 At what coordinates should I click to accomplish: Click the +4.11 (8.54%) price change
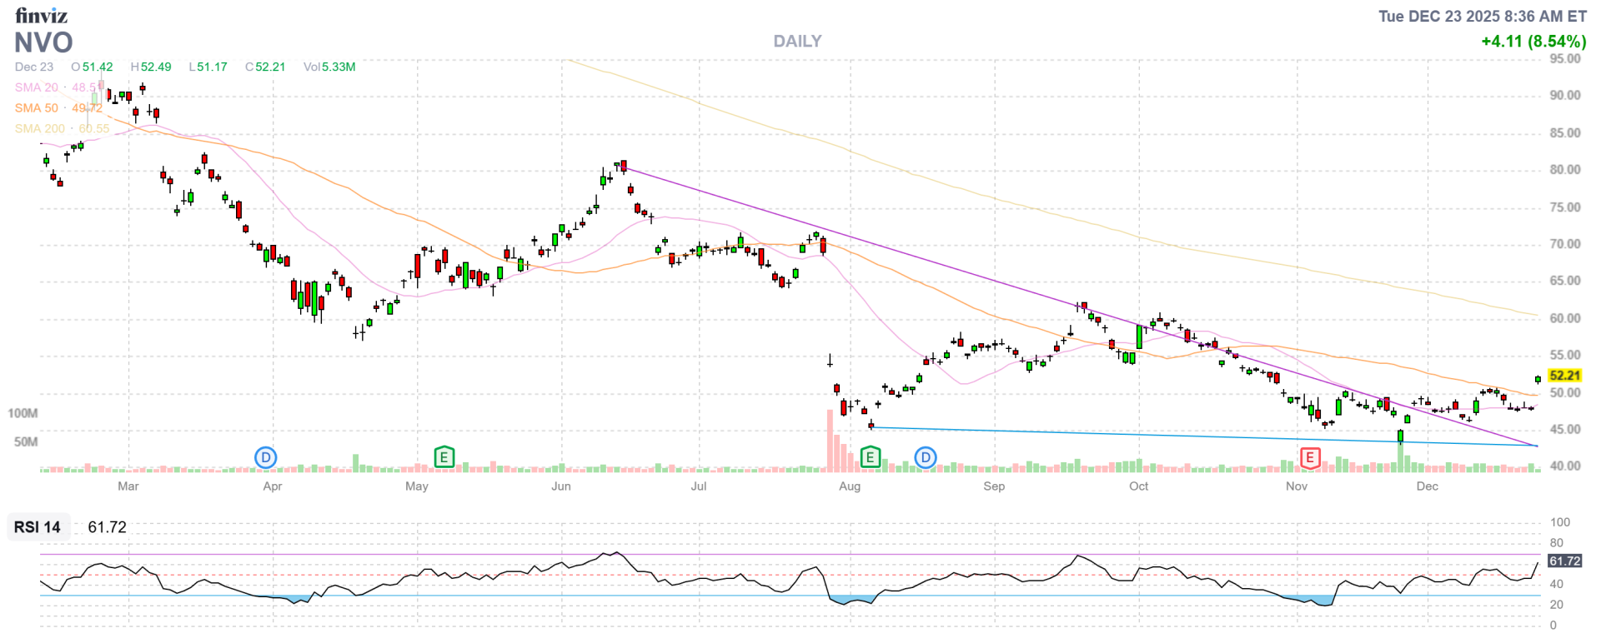tap(1533, 41)
